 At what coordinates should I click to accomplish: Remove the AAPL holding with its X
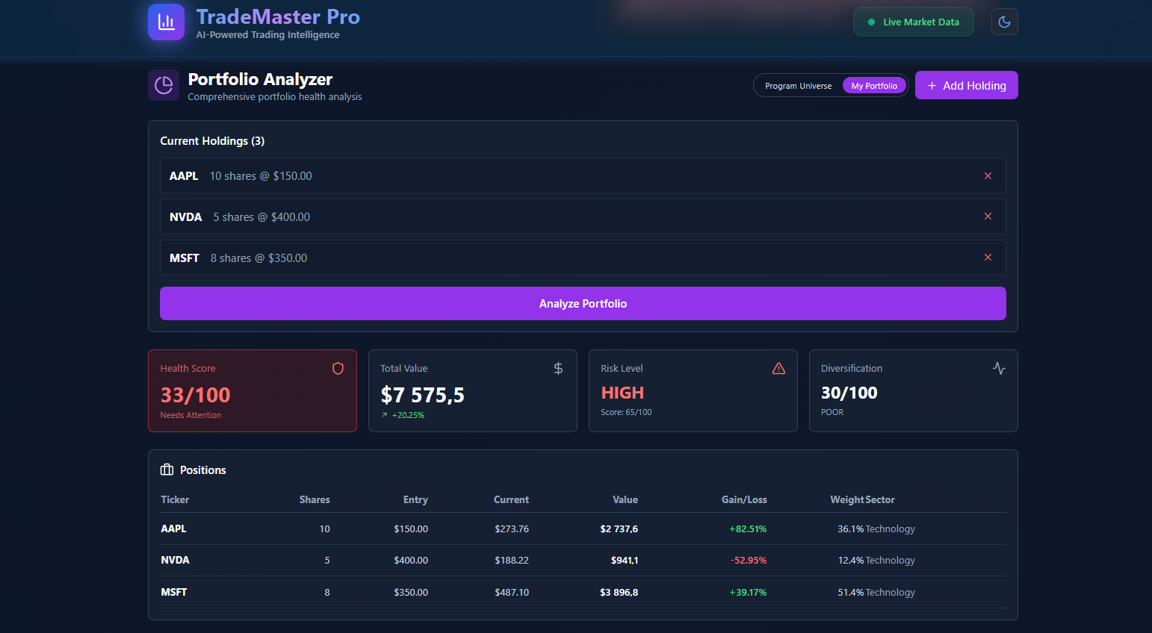point(988,175)
